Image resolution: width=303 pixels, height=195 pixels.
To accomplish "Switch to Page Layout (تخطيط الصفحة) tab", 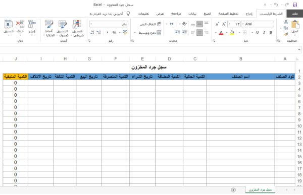I will point(228,14).
